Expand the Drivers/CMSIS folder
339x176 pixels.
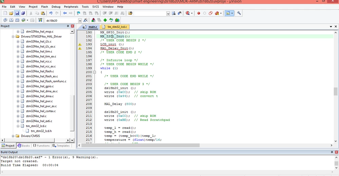(13, 136)
